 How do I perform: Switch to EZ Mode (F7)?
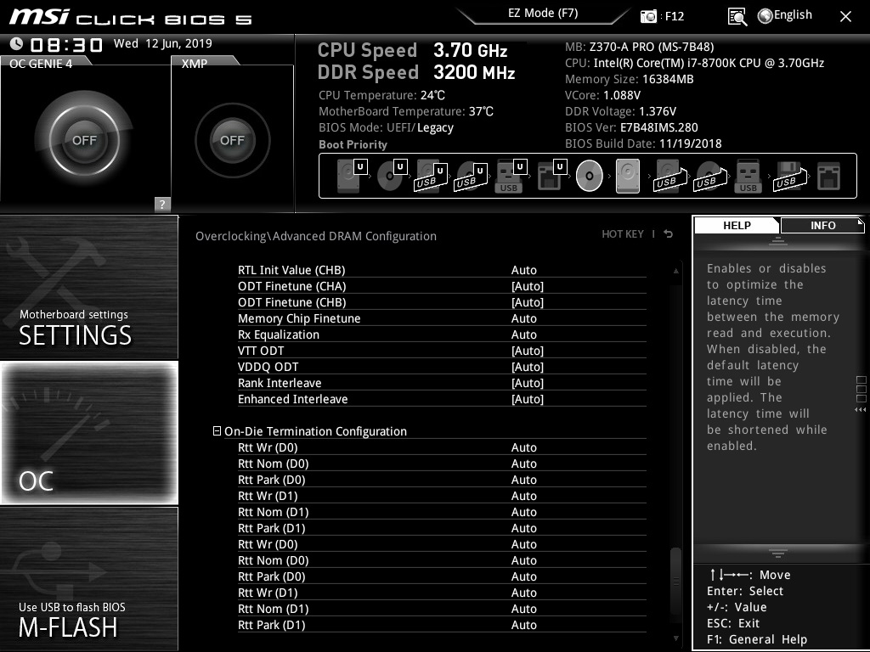pos(543,14)
